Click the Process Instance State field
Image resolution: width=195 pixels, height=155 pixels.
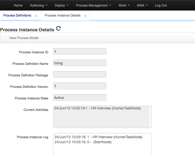click(x=79, y=98)
